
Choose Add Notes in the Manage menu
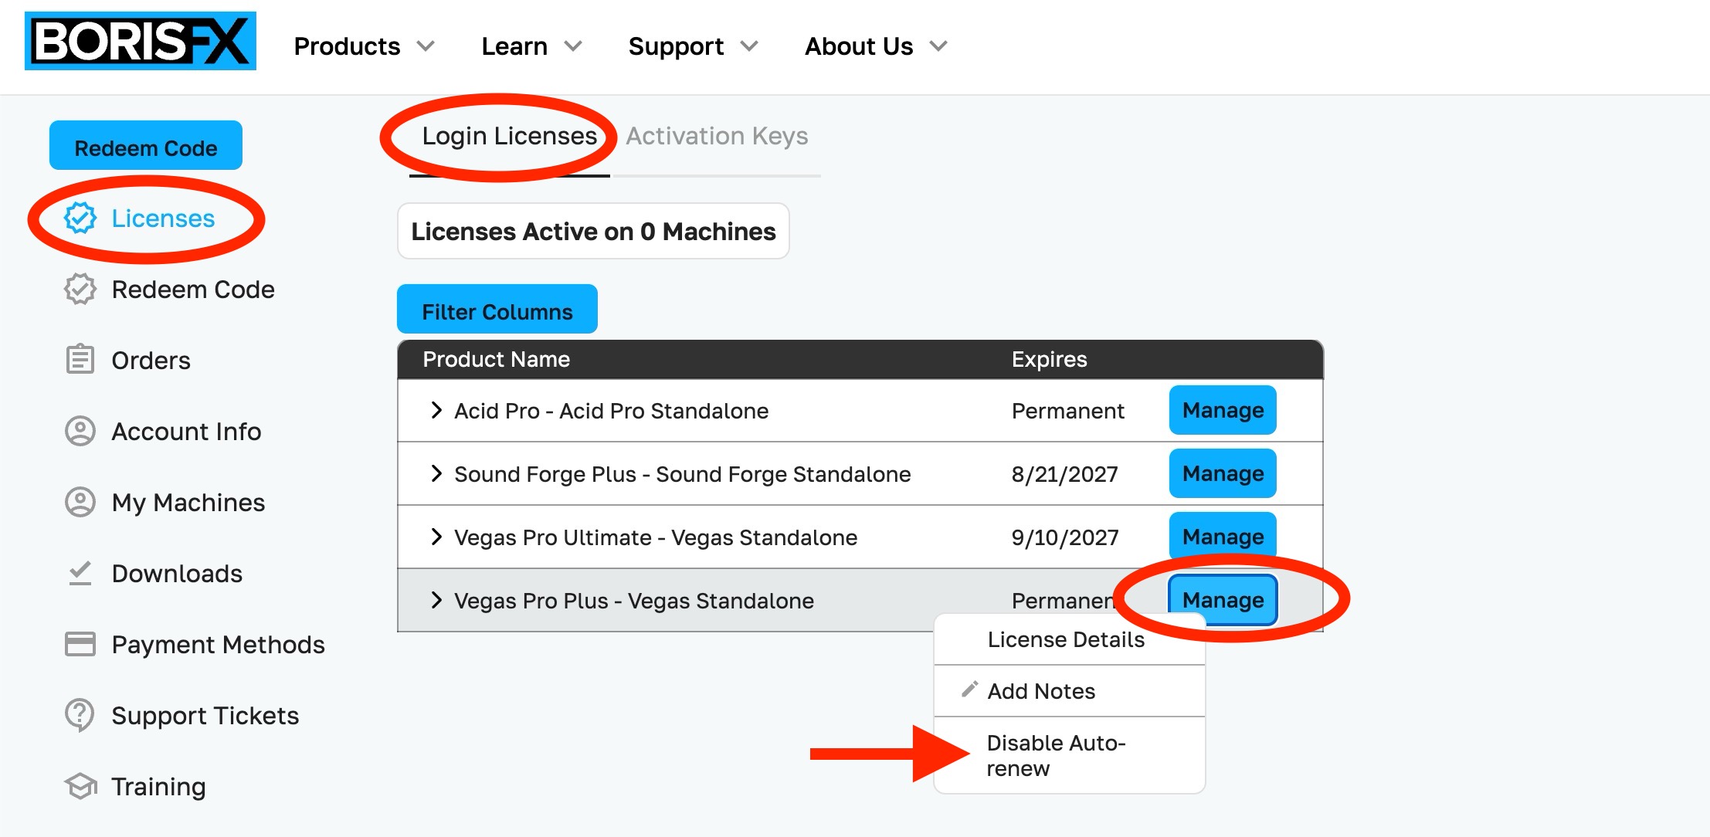pos(1070,691)
